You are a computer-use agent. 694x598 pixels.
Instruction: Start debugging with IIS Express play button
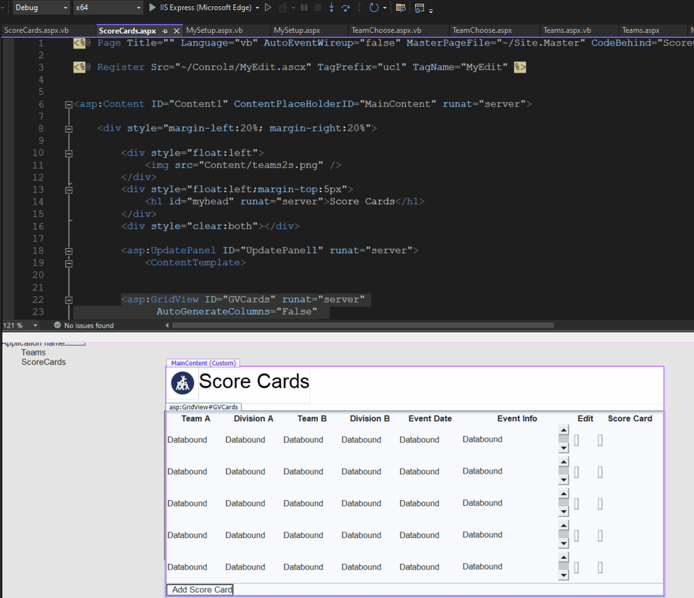tap(153, 8)
